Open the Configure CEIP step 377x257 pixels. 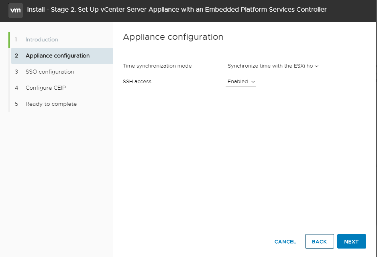coord(46,88)
